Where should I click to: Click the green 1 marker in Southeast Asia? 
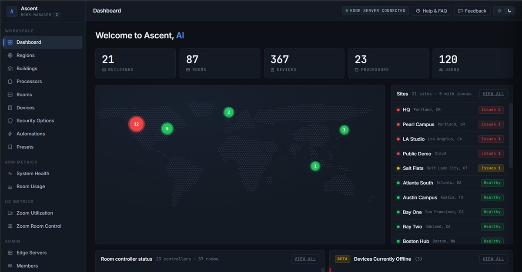point(315,166)
